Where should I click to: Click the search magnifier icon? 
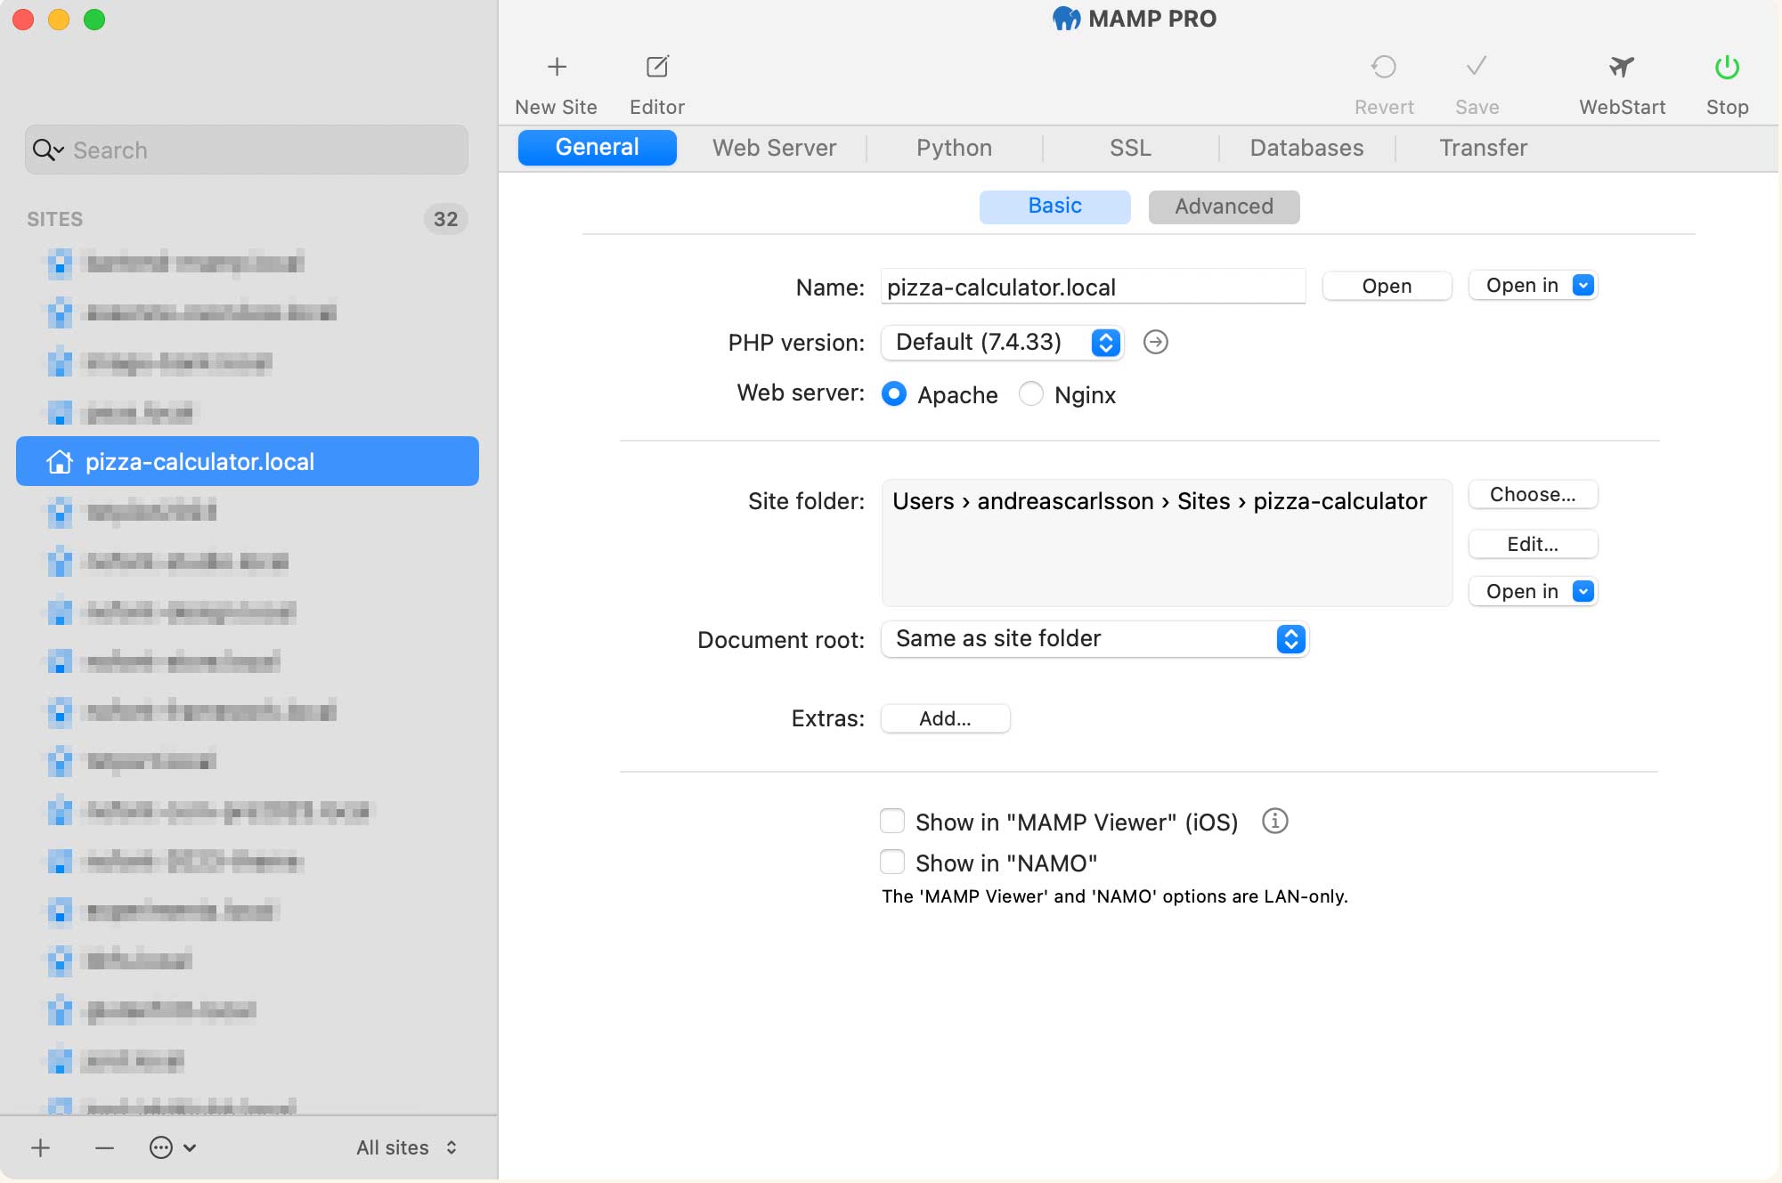point(47,150)
